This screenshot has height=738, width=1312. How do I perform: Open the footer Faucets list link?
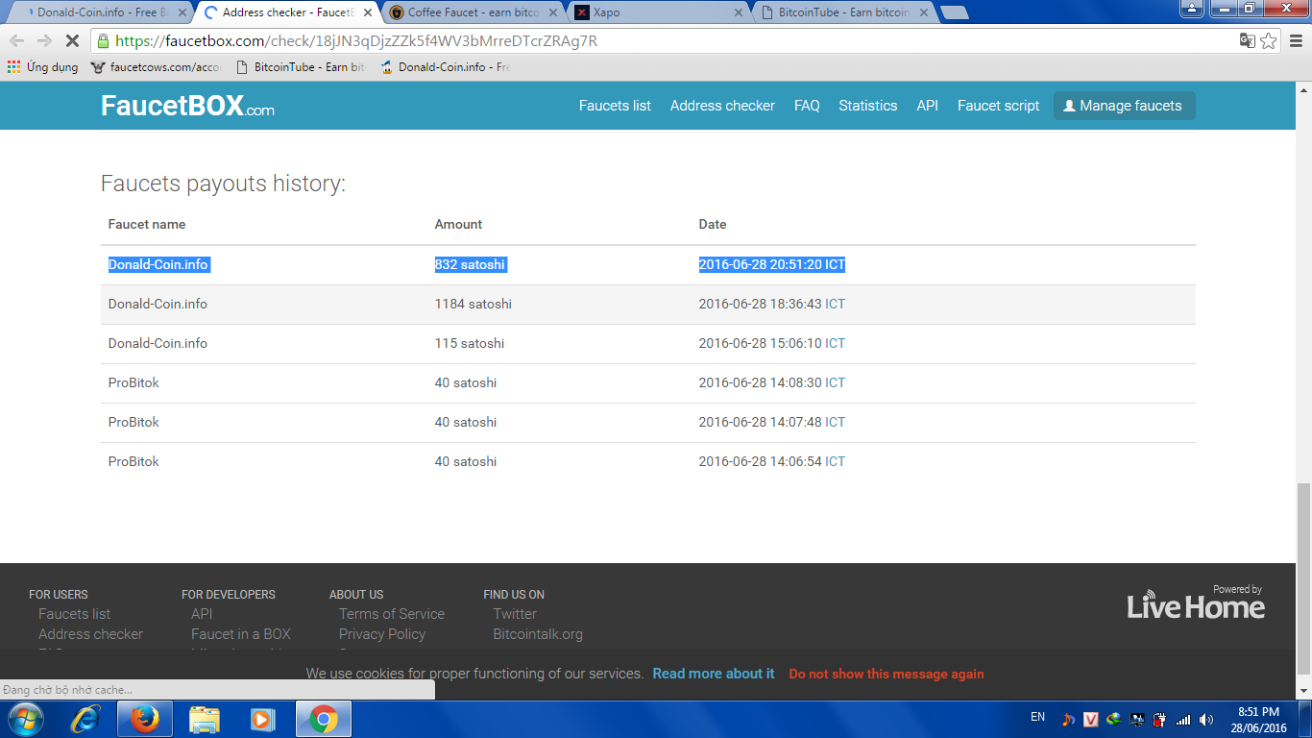[74, 614]
